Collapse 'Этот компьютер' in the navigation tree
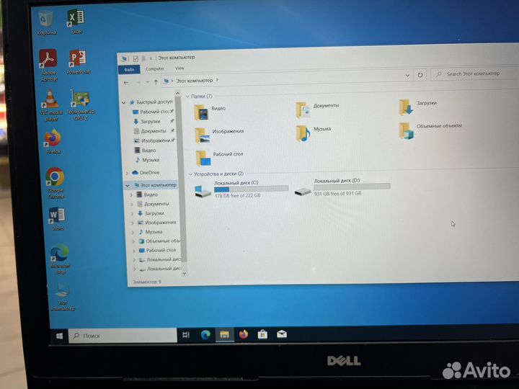The image size is (519, 389). coord(128,186)
